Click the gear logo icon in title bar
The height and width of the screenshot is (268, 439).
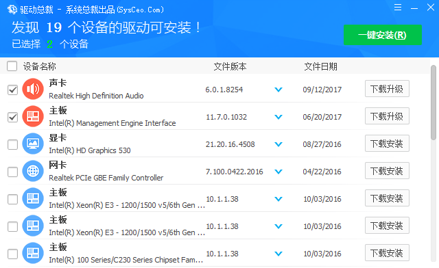(x=12, y=10)
